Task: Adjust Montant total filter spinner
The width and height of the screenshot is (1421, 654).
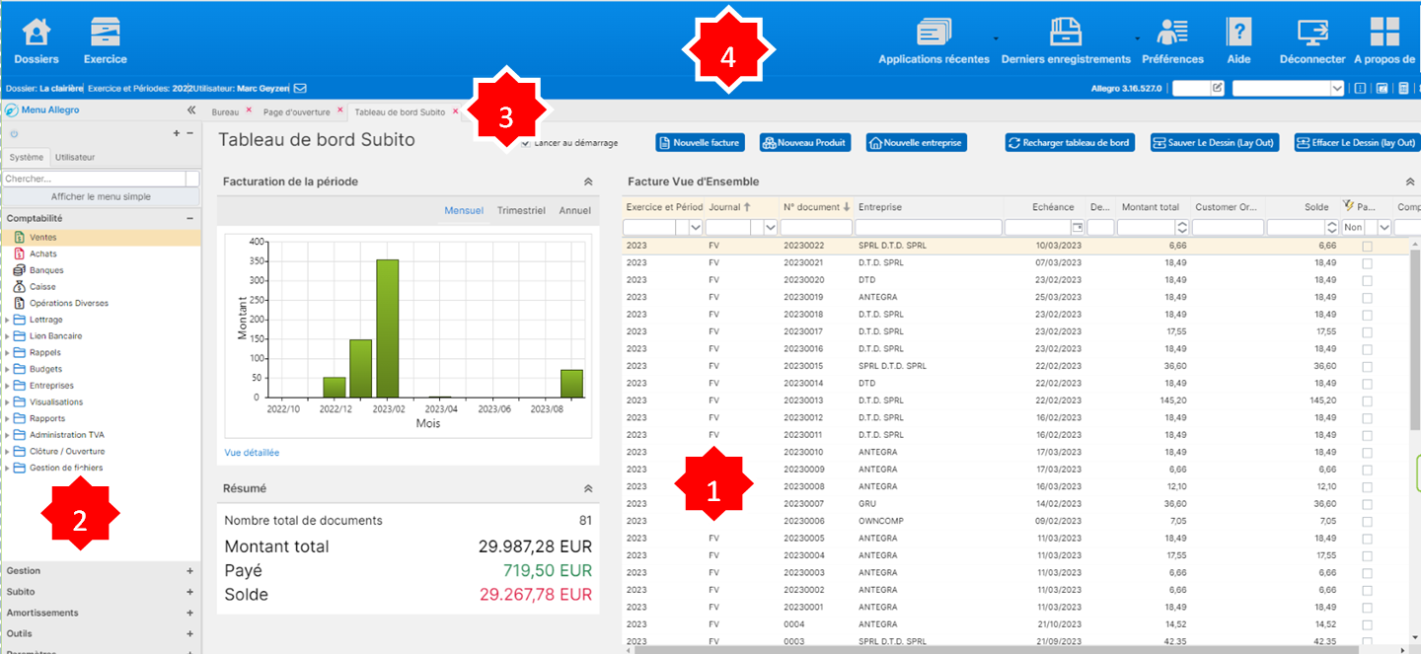Action: (1181, 227)
